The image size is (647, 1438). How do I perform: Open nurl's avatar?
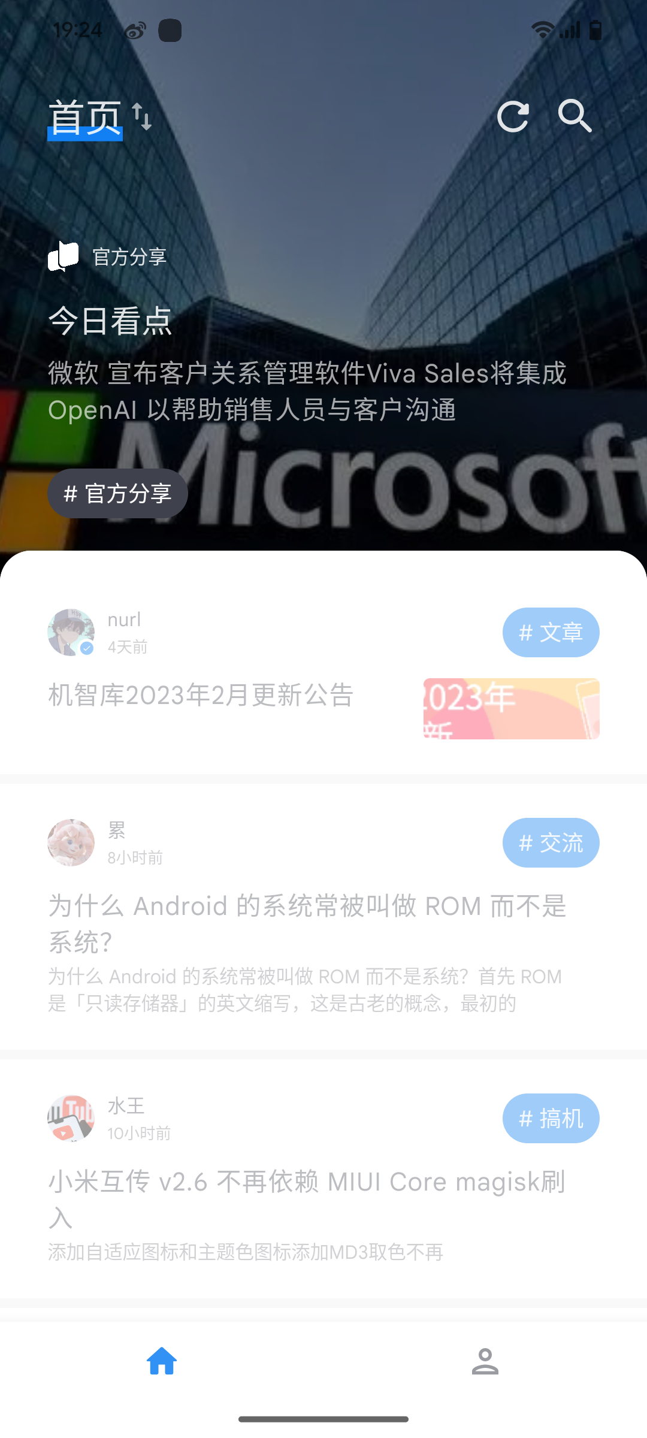tap(71, 633)
